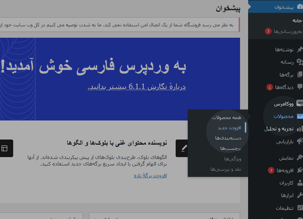303x219 pixels.
Task: Click the WooCommerce logo icon in sidebar
Action: pos(300,104)
